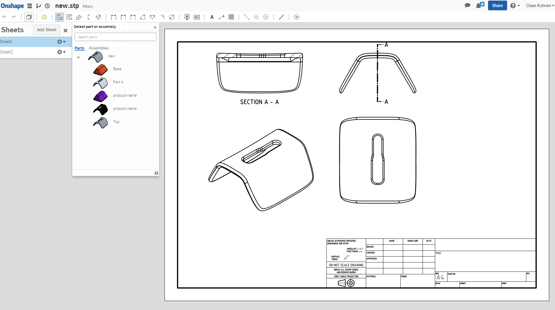Screen dimensions: 555x310
Task: Switch to the Assemblies tab
Action: pyautogui.click(x=99, y=48)
